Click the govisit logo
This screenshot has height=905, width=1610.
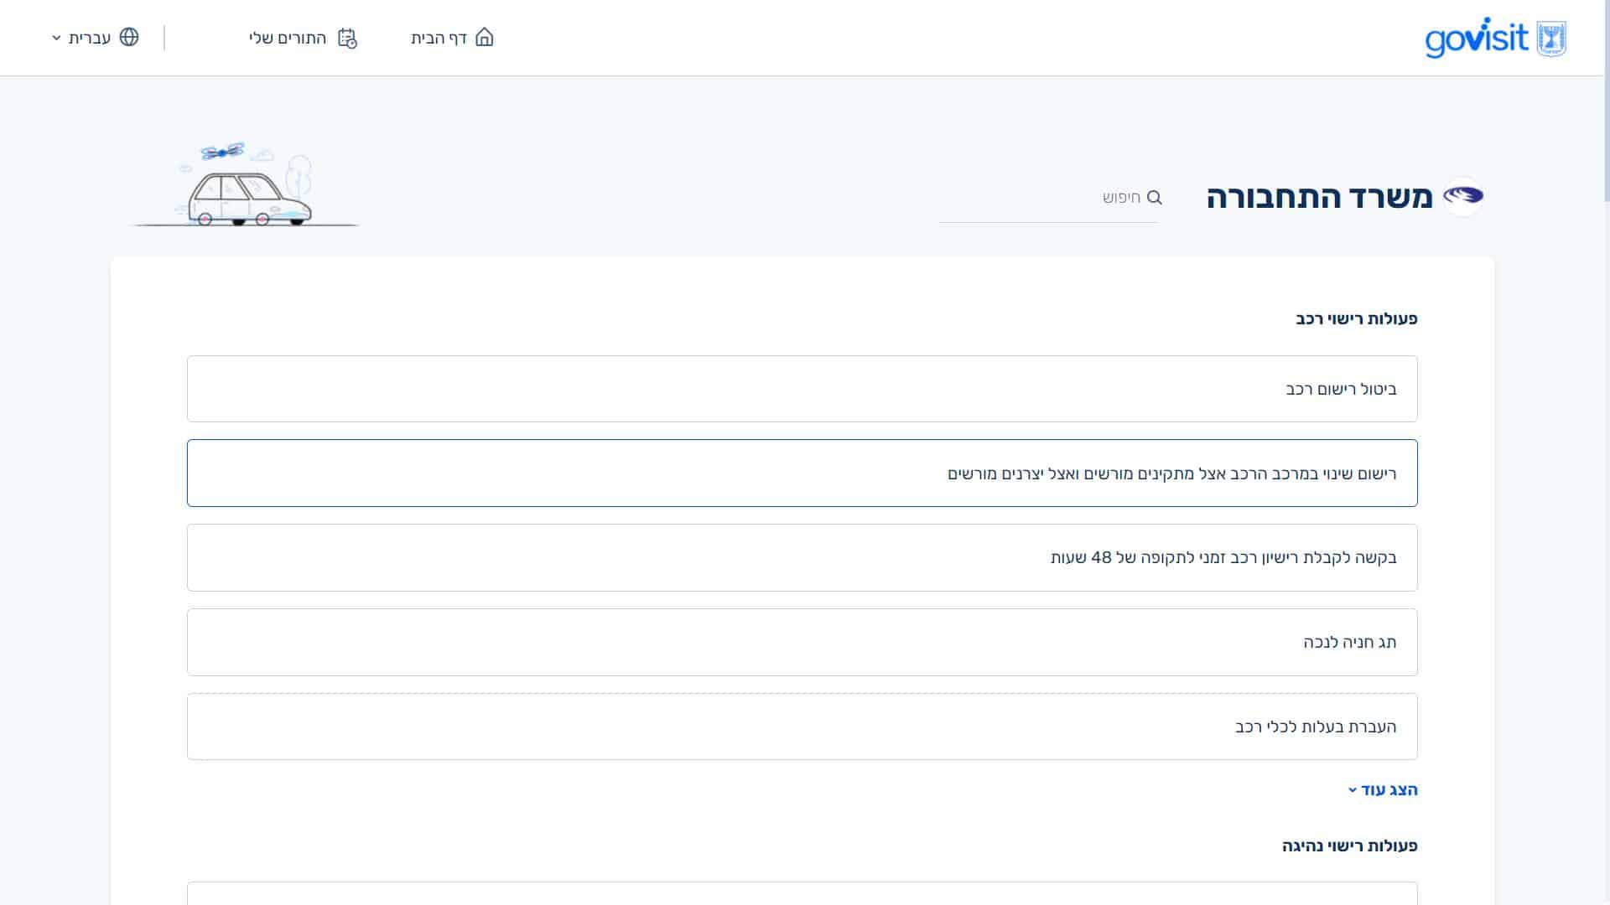click(x=1476, y=39)
